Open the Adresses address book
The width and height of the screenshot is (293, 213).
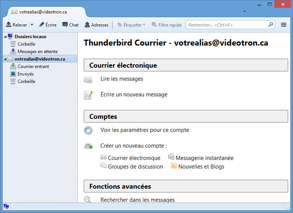point(96,25)
